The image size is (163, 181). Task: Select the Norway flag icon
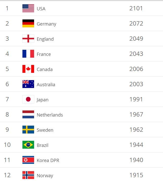(x=28, y=175)
